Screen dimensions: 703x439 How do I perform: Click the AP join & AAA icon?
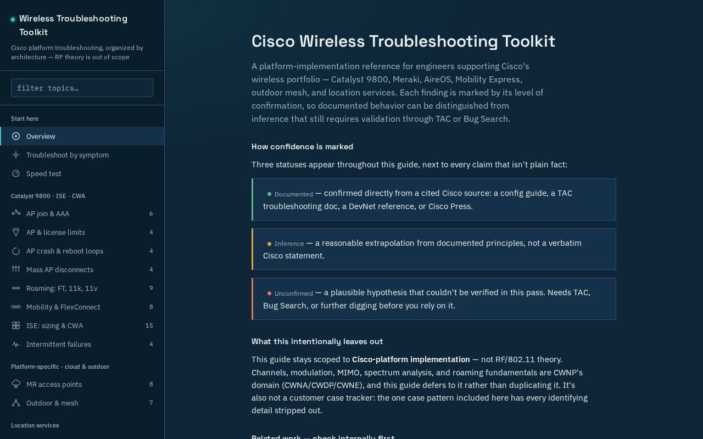(x=16, y=213)
